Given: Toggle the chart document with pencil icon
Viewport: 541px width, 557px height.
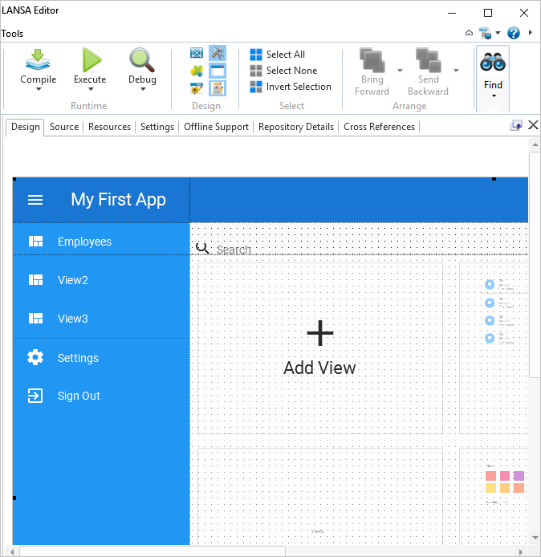Looking at the screenshot, I should (218, 88).
